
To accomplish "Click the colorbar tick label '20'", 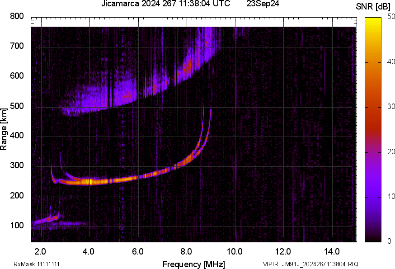I will [x=391, y=151].
